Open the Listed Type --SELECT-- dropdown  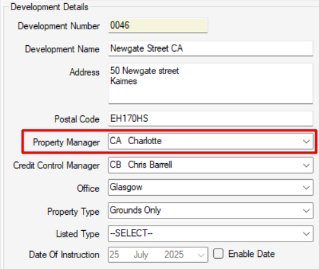point(211,233)
